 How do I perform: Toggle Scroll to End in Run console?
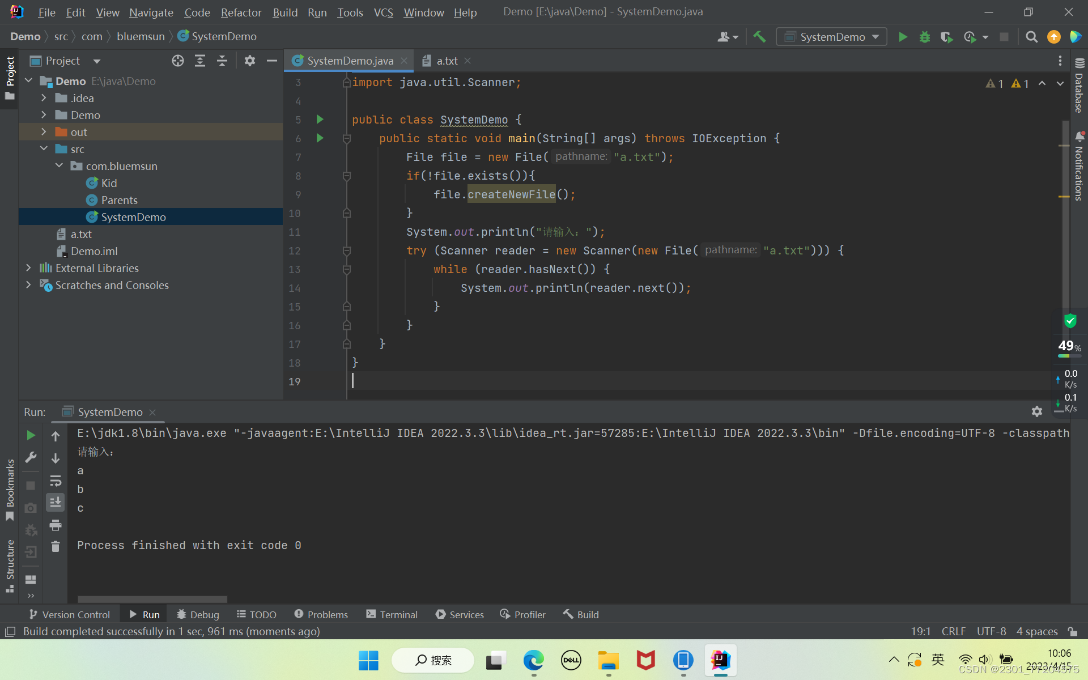[x=56, y=503]
